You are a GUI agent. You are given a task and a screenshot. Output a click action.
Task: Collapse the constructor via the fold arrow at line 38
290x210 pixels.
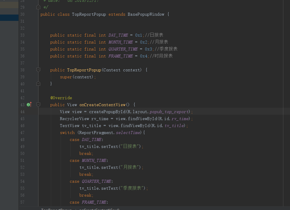(x=38, y=70)
